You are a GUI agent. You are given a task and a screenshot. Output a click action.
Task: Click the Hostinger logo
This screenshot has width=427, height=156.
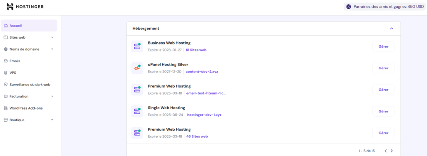25,7
